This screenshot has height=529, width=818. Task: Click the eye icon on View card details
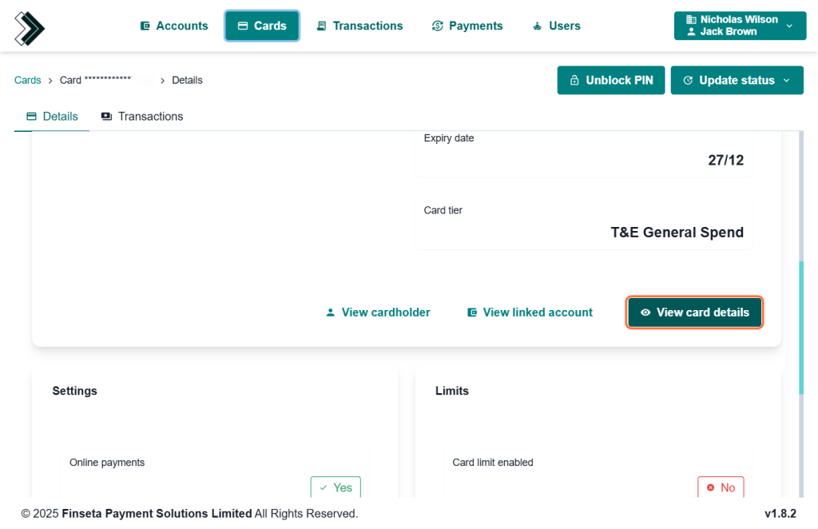(x=645, y=312)
